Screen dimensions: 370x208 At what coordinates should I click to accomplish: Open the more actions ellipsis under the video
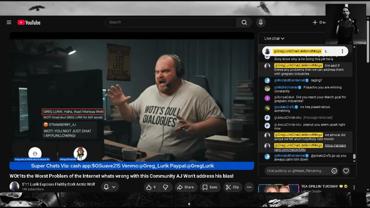coord(249,187)
